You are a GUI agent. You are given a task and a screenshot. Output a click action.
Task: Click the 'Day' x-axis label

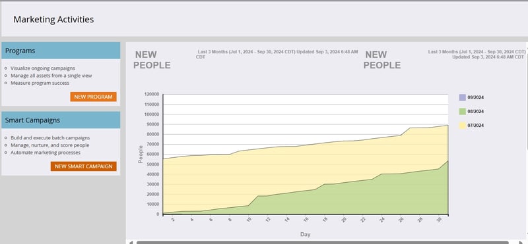[x=305, y=235]
